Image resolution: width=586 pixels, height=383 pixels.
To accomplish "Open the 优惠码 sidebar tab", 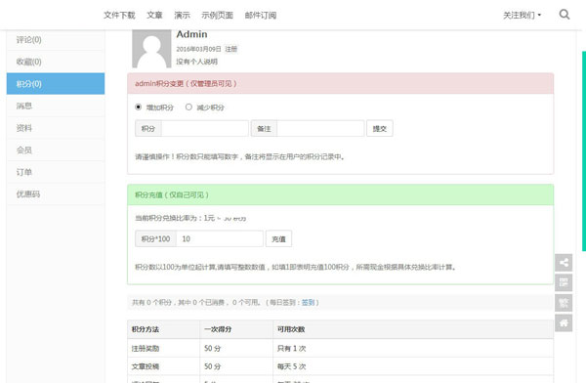I will tap(56, 194).
